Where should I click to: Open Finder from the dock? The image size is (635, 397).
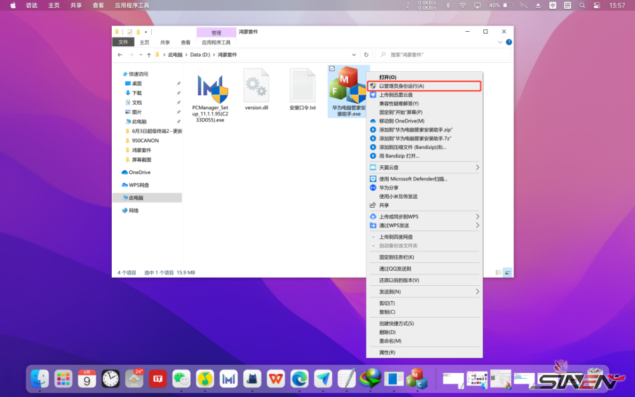pos(39,379)
